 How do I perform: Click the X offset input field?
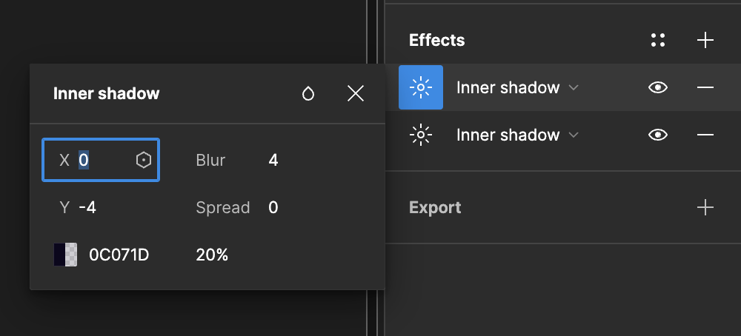tap(104, 160)
